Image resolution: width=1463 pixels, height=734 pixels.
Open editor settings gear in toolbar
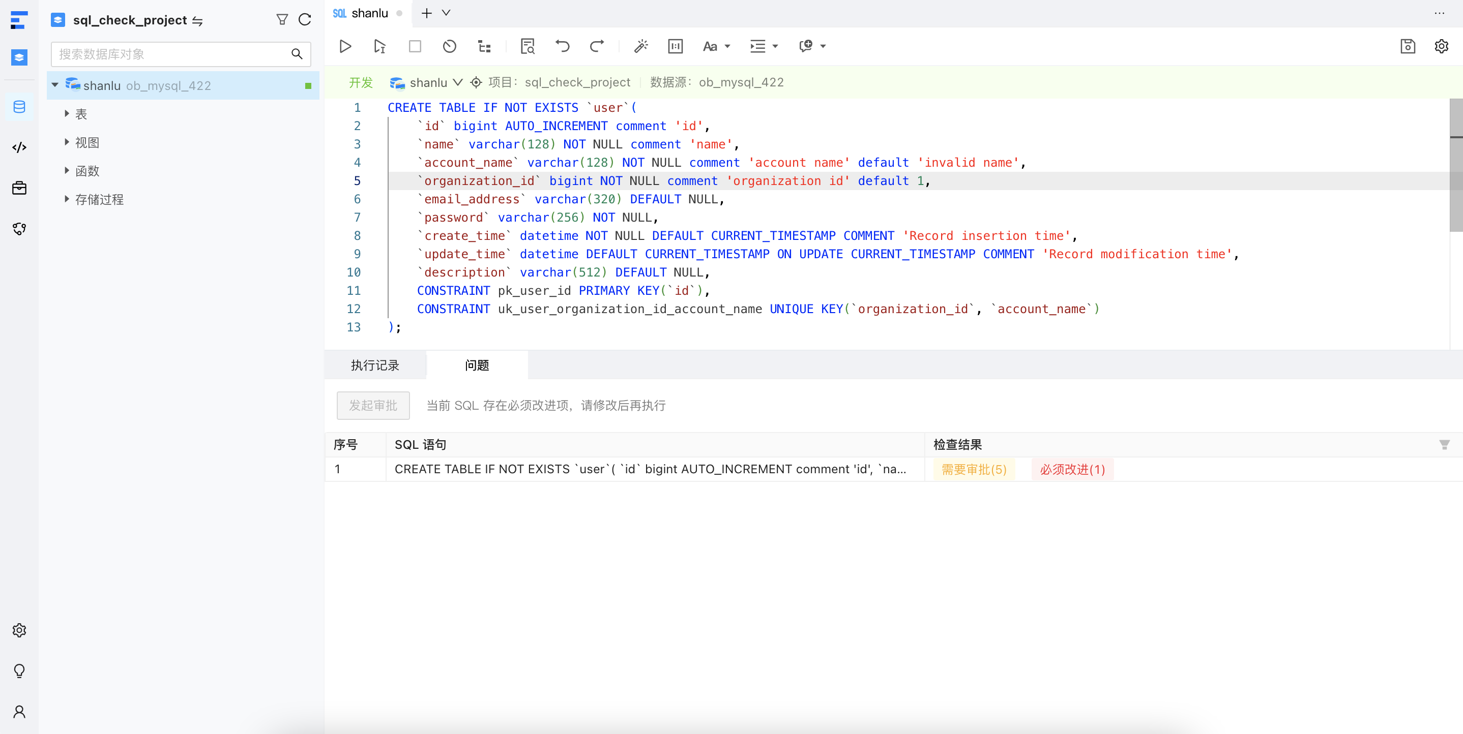click(1441, 46)
